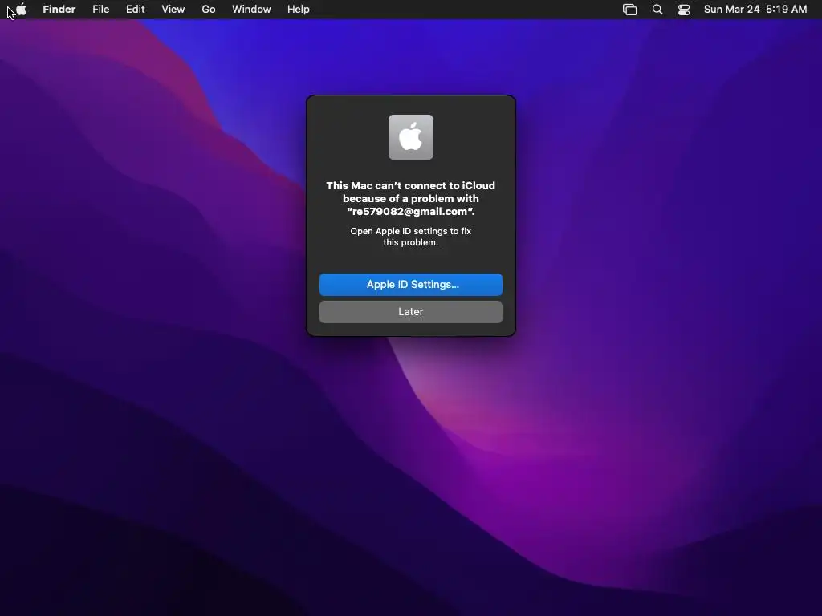Click the screen mirroring windows icon
Image resolution: width=822 pixels, height=616 pixels.
point(629,10)
